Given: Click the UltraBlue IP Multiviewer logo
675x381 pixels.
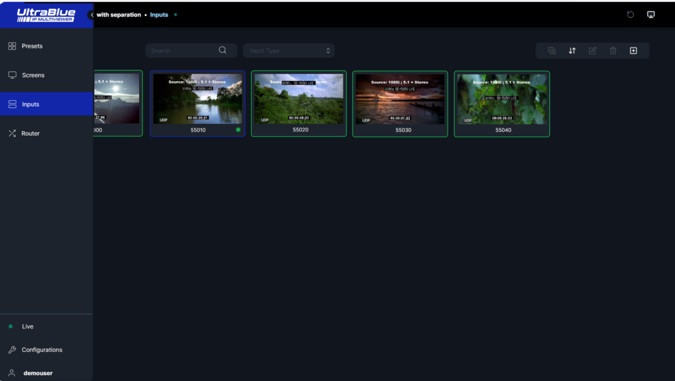Looking at the screenshot, I should (x=46, y=15).
